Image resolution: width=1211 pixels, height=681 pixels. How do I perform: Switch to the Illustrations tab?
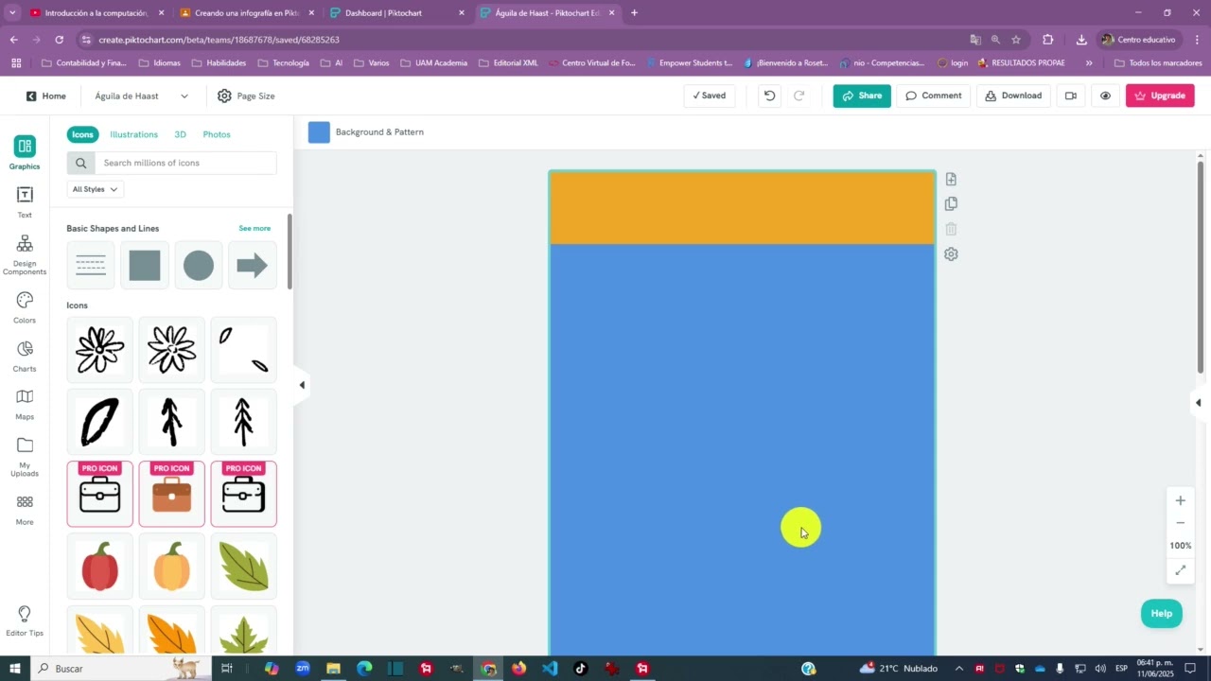point(133,134)
